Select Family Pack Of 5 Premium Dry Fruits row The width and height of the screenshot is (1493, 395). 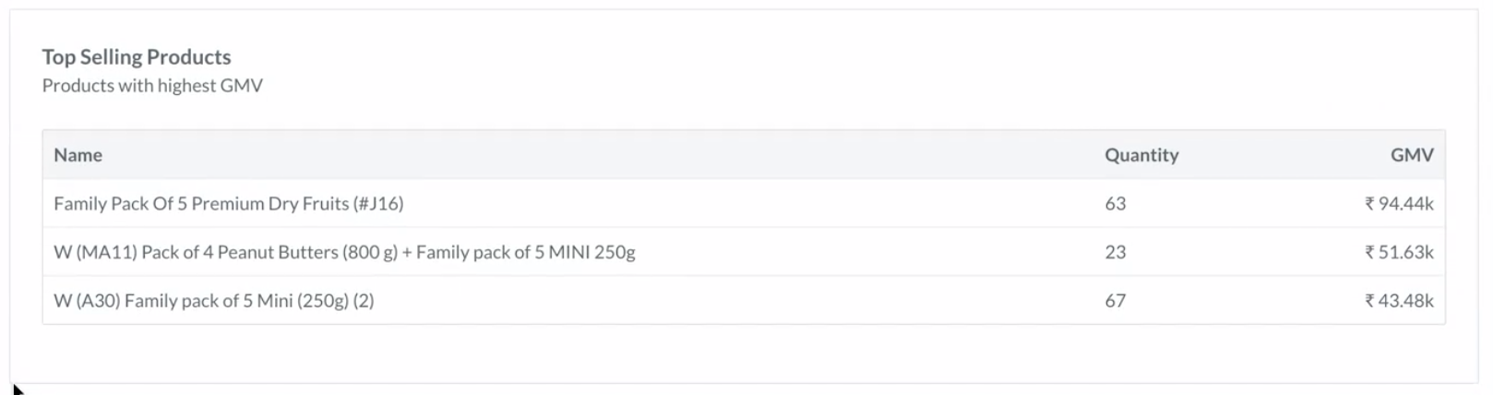[x=744, y=203]
